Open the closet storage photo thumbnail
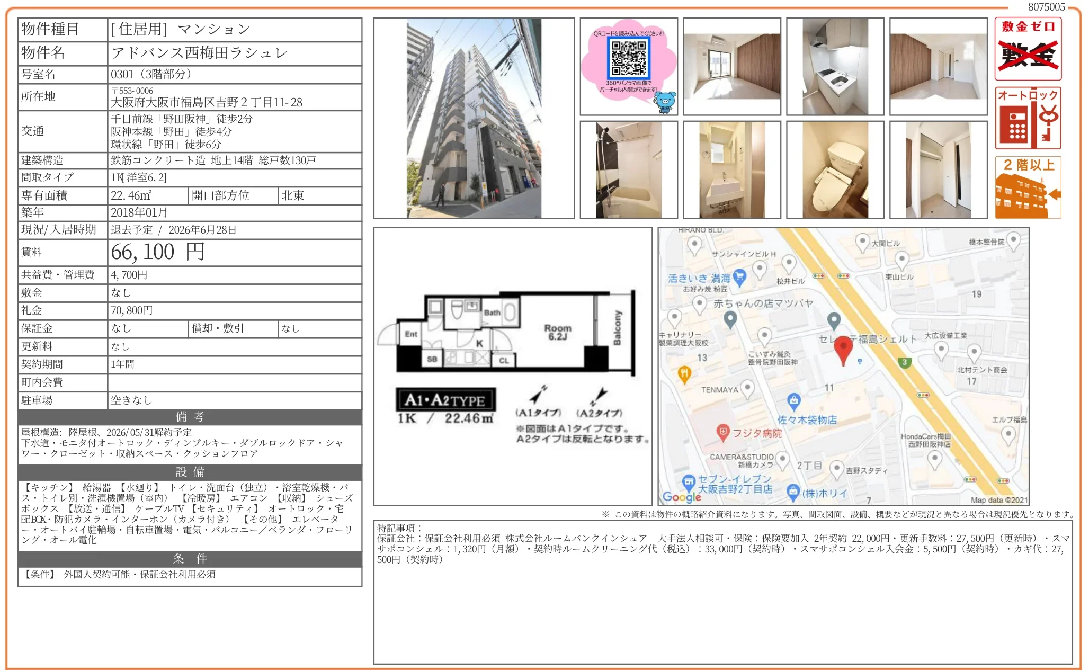 click(x=938, y=169)
